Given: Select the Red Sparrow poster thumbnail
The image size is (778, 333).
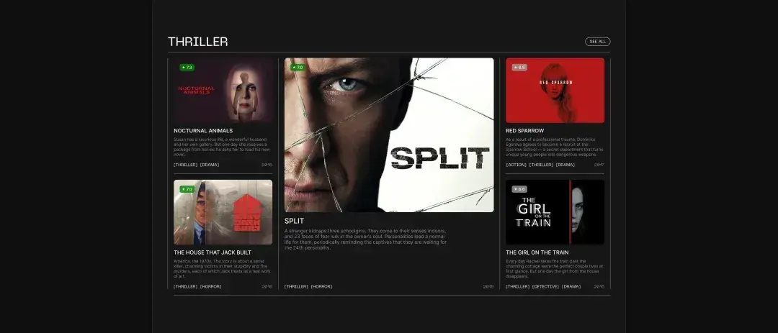Looking at the screenshot, I should click(555, 90).
